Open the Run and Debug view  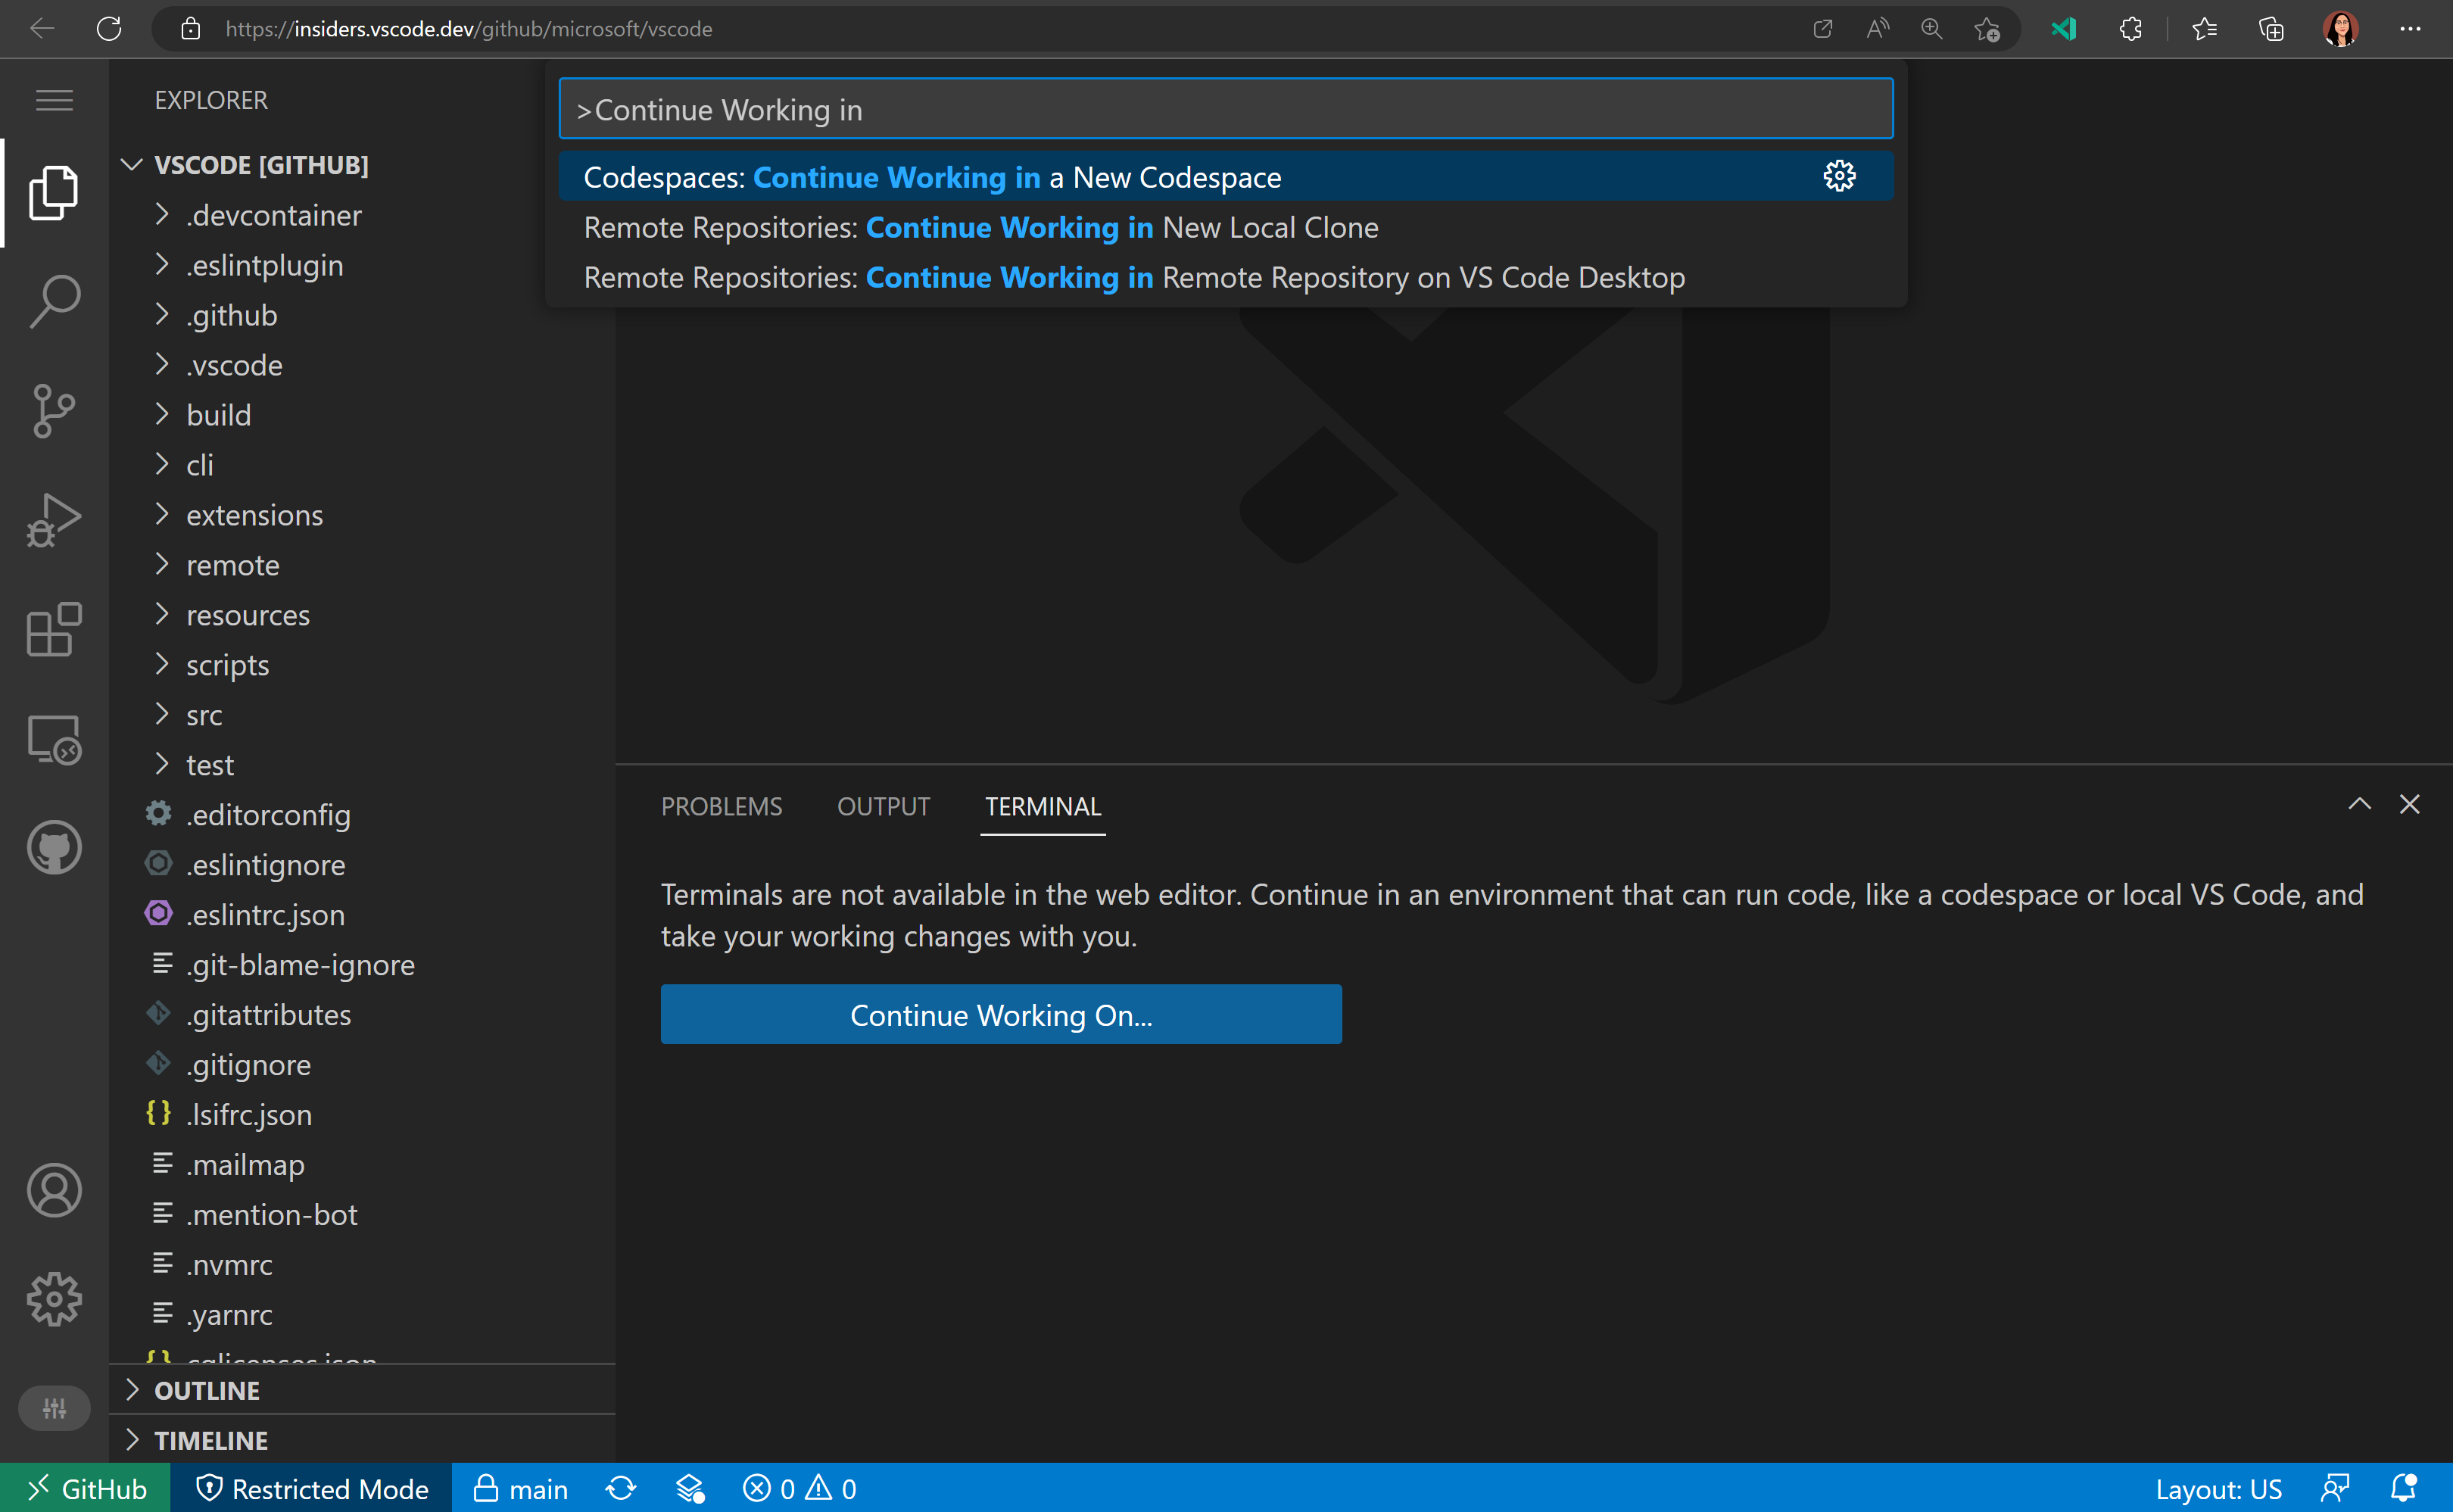click(54, 519)
